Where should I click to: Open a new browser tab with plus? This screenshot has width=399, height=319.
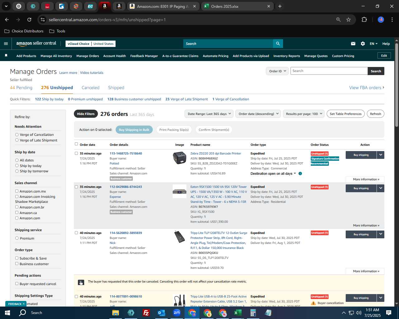pyautogui.click(x=280, y=6)
